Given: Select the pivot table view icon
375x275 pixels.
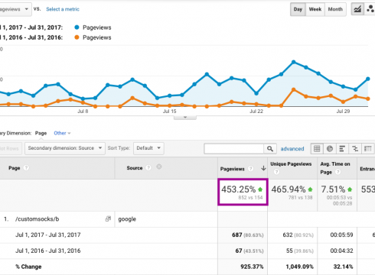Looking at the screenshot, I should 368,148.
